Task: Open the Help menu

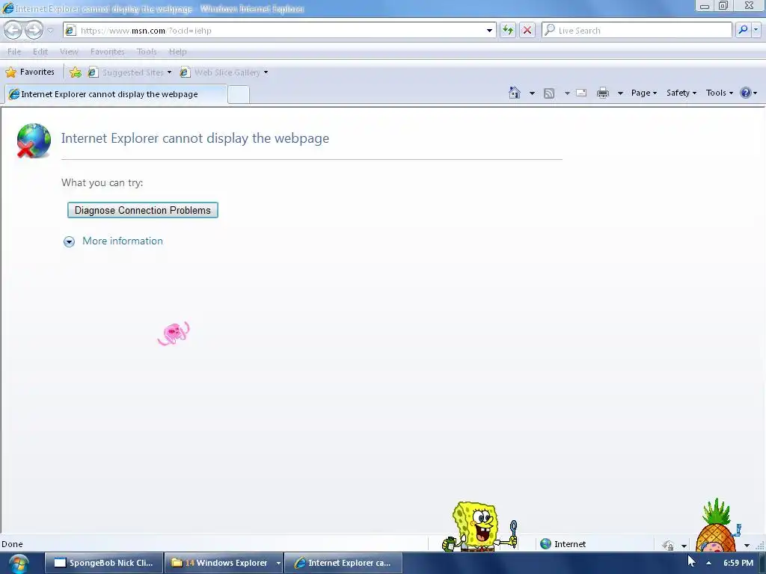Action: coord(177,52)
